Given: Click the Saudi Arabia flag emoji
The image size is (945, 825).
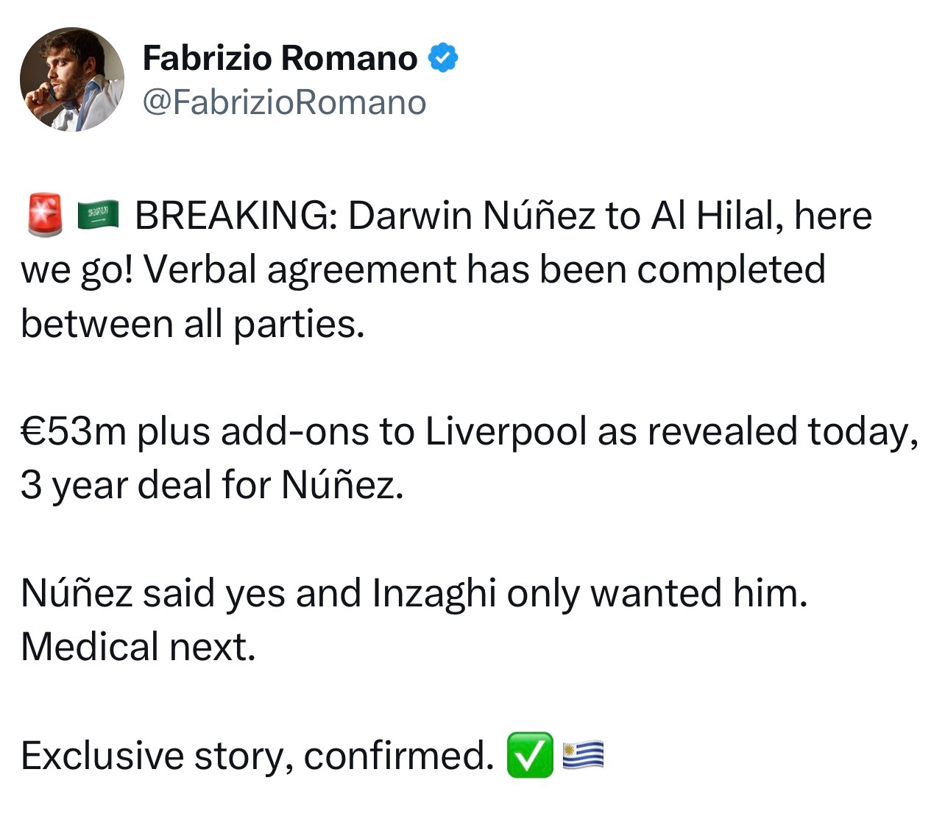Looking at the screenshot, I should pyautogui.click(x=98, y=216).
